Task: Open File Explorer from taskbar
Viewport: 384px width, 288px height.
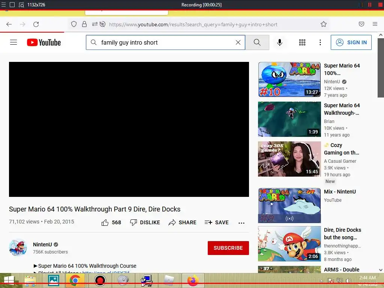Action: [30, 280]
